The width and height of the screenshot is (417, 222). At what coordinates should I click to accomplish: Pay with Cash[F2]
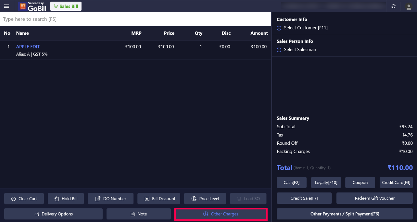[x=292, y=182]
